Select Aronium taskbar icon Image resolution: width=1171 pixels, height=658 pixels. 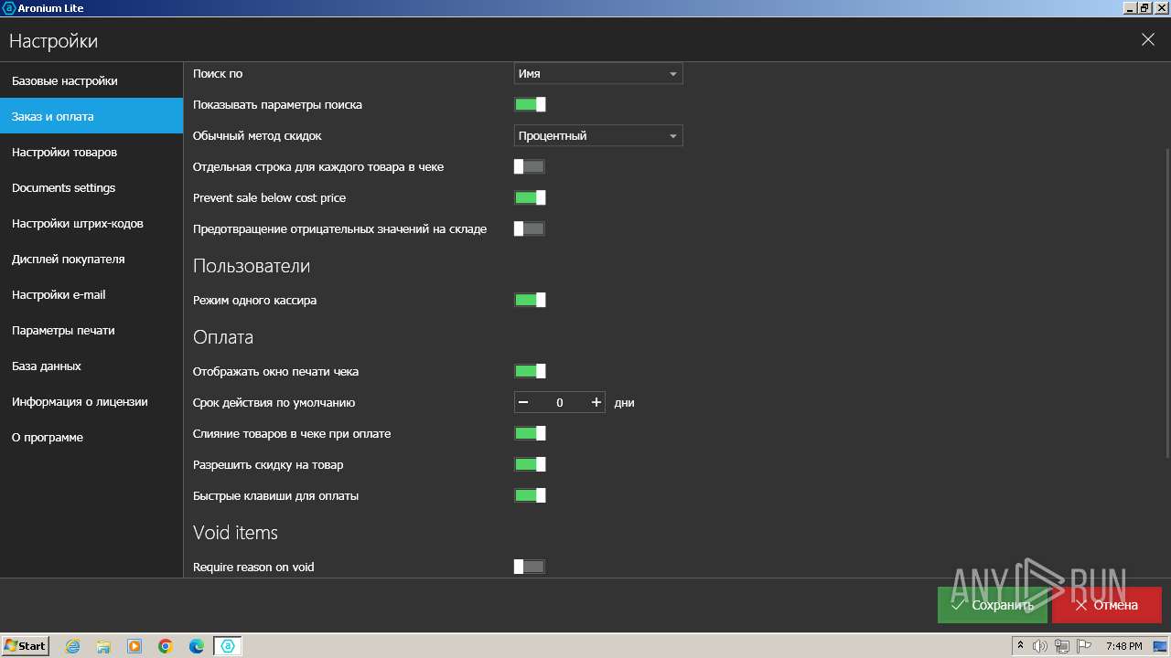pos(228,646)
